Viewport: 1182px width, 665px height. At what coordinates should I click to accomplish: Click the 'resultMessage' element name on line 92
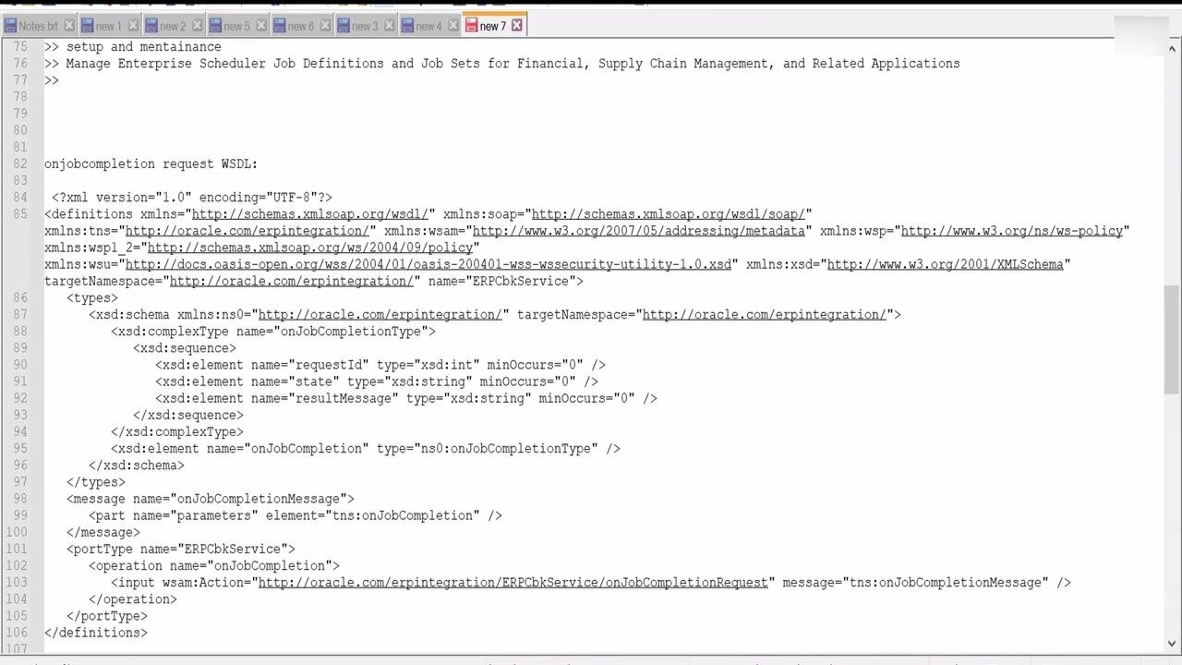(344, 398)
